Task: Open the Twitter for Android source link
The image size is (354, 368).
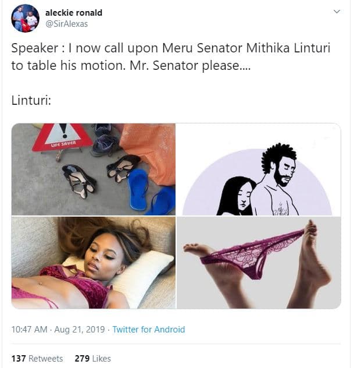Action: (x=148, y=330)
